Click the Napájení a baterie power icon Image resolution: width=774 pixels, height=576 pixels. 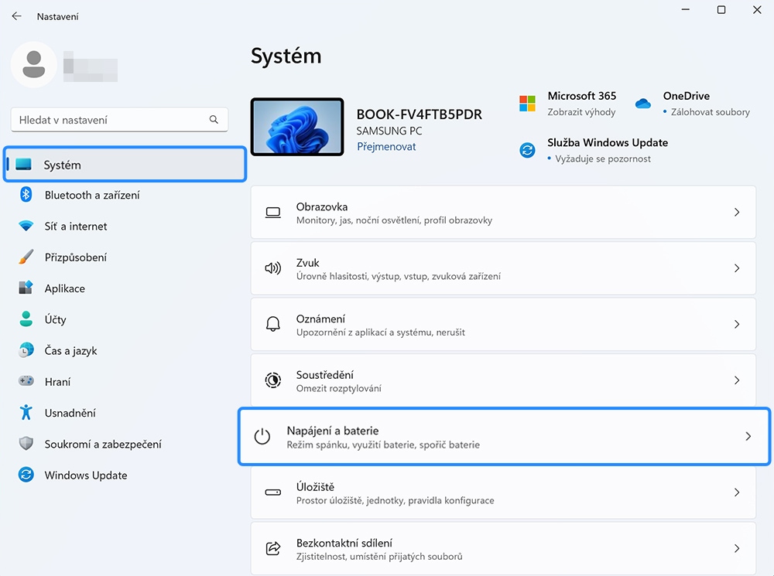pyautogui.click(x=262, y=436)
